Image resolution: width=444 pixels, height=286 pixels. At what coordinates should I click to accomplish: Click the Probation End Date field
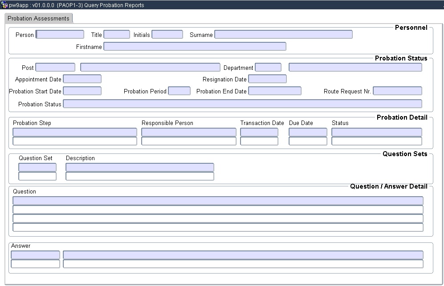tap(275, 91)
